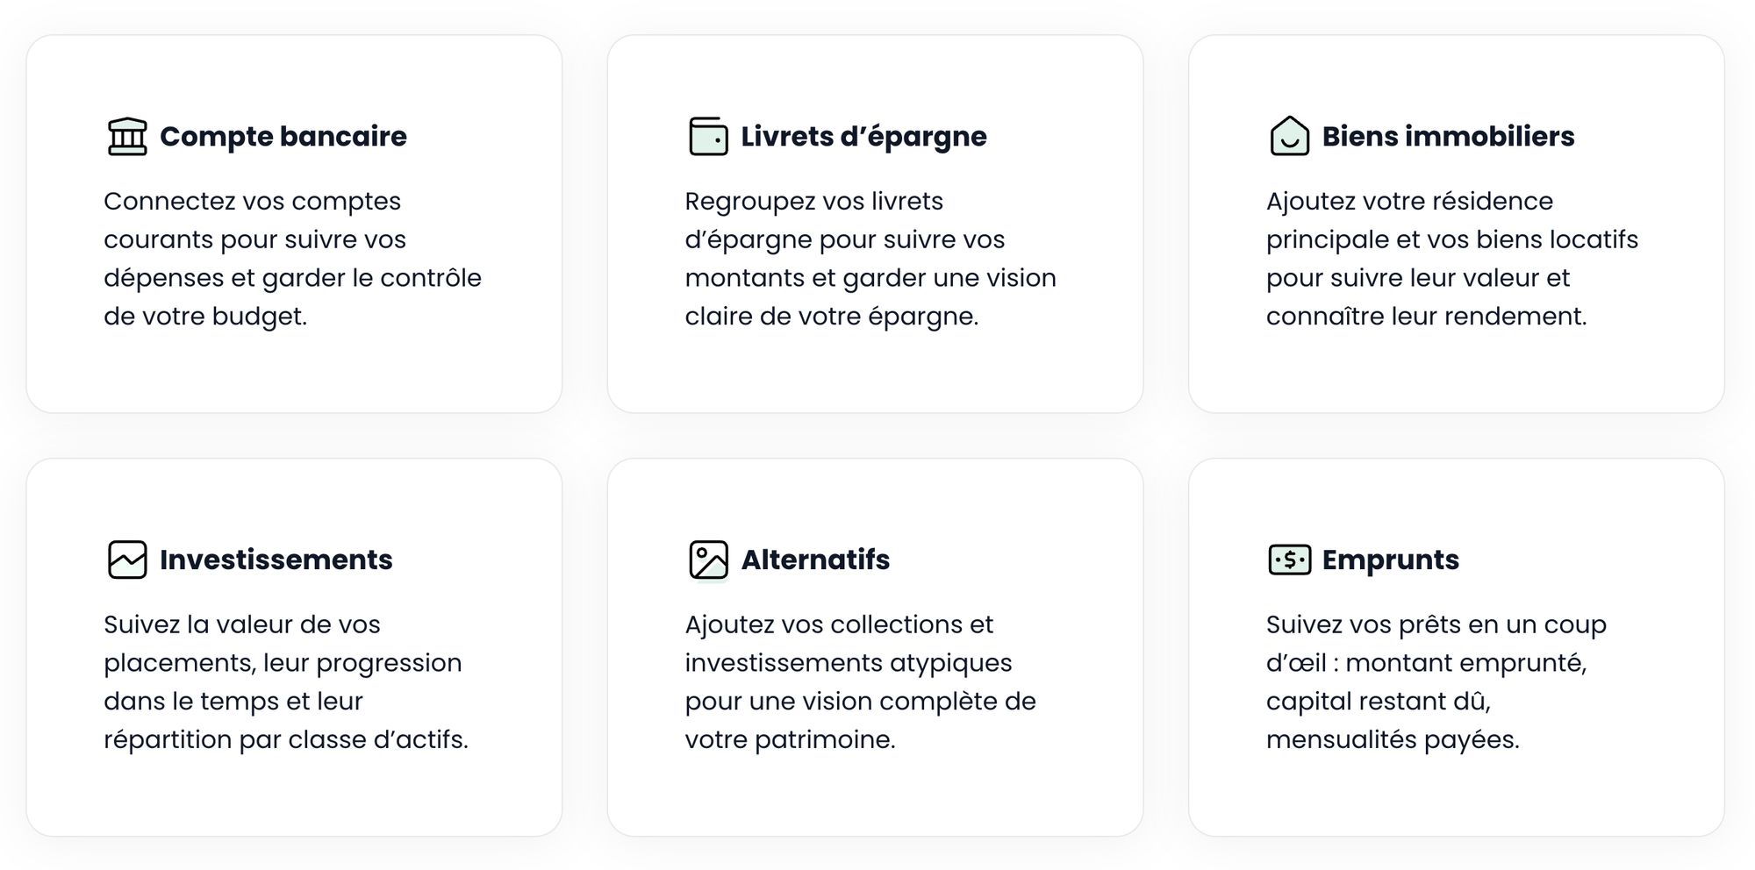Click the Compte bancaire description text
1755x870 pixels.
click(x=292, y=259)
